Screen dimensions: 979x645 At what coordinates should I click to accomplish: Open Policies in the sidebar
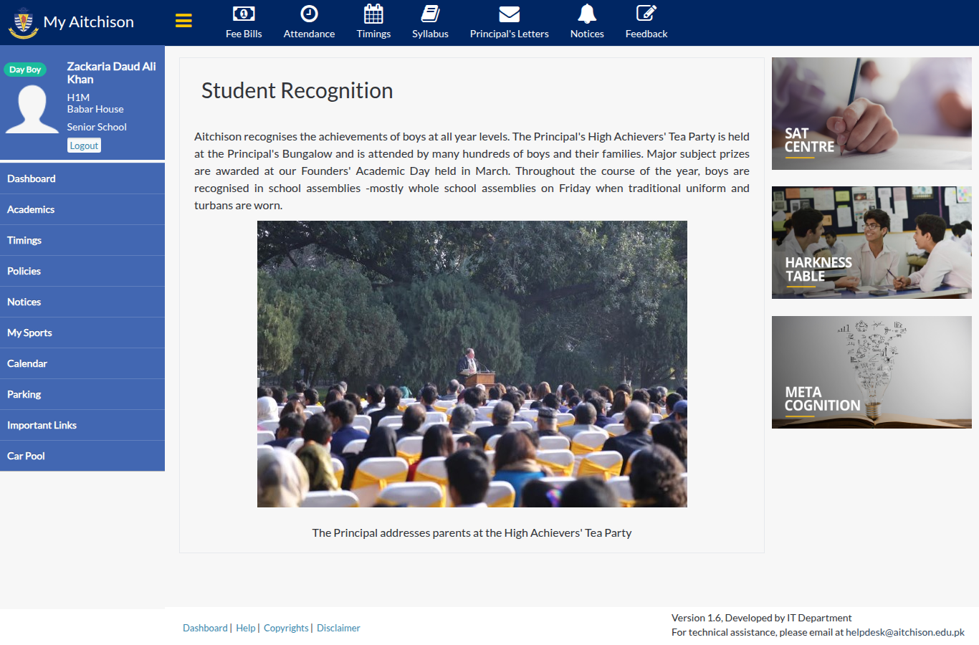82,271
